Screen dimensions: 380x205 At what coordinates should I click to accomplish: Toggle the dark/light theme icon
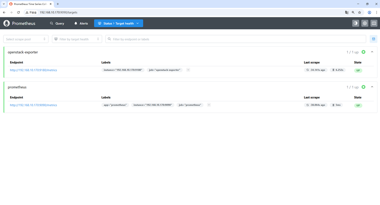click(355, 23)
